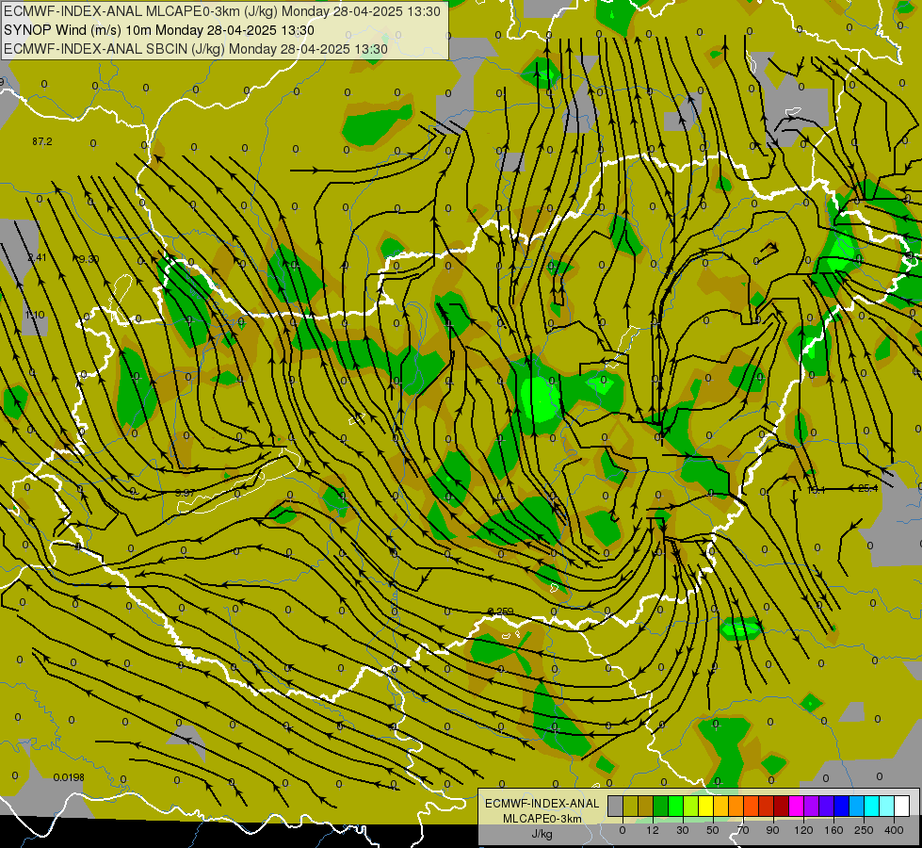
Task: Select the yellow-green swatch above 30
Action: (x=691, y=807)
